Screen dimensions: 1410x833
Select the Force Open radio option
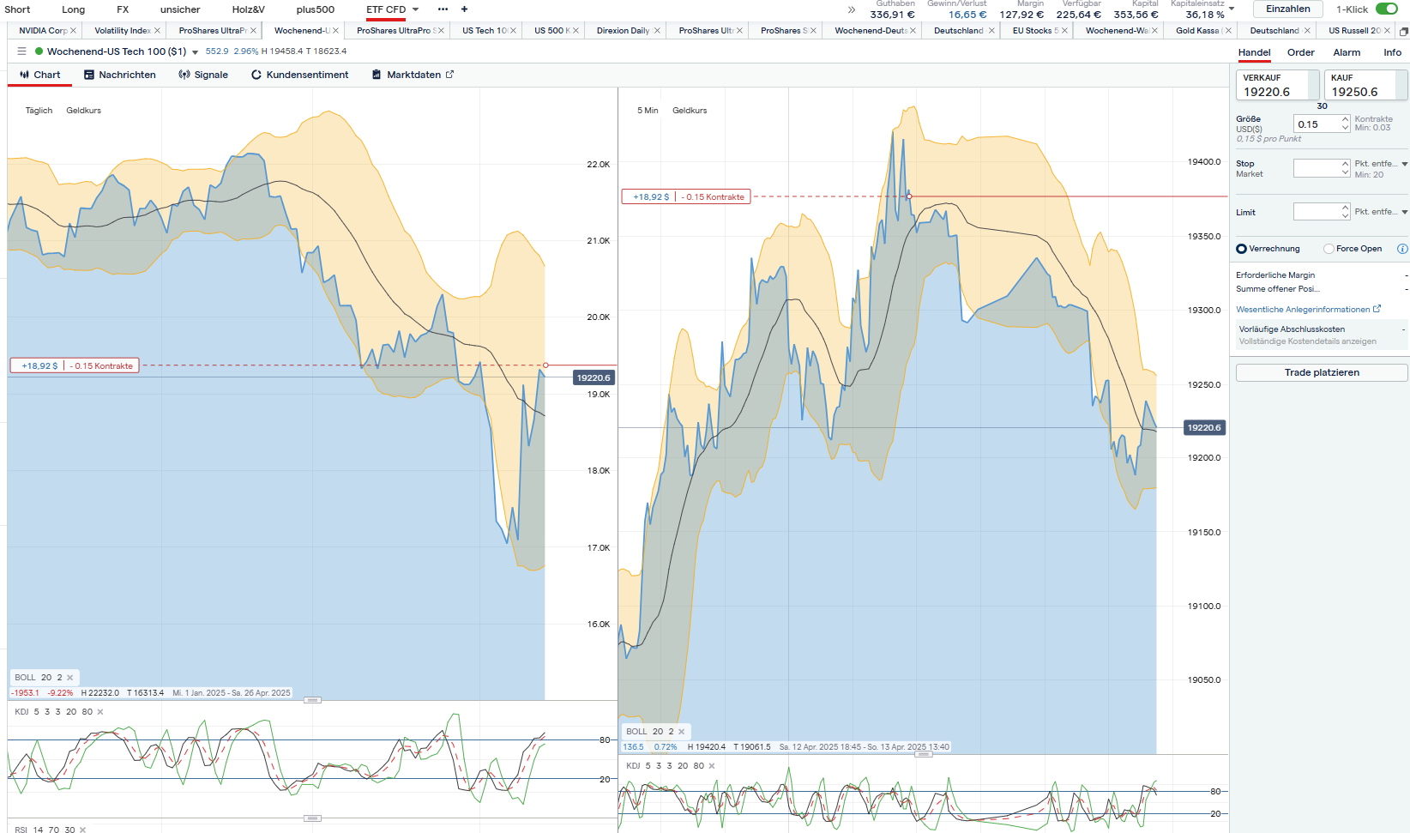tap(1329, 249)
